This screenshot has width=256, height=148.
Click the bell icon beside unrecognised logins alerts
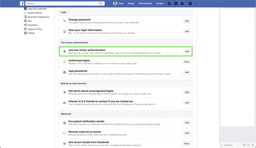pyautogui.click(x=64, y=92)
